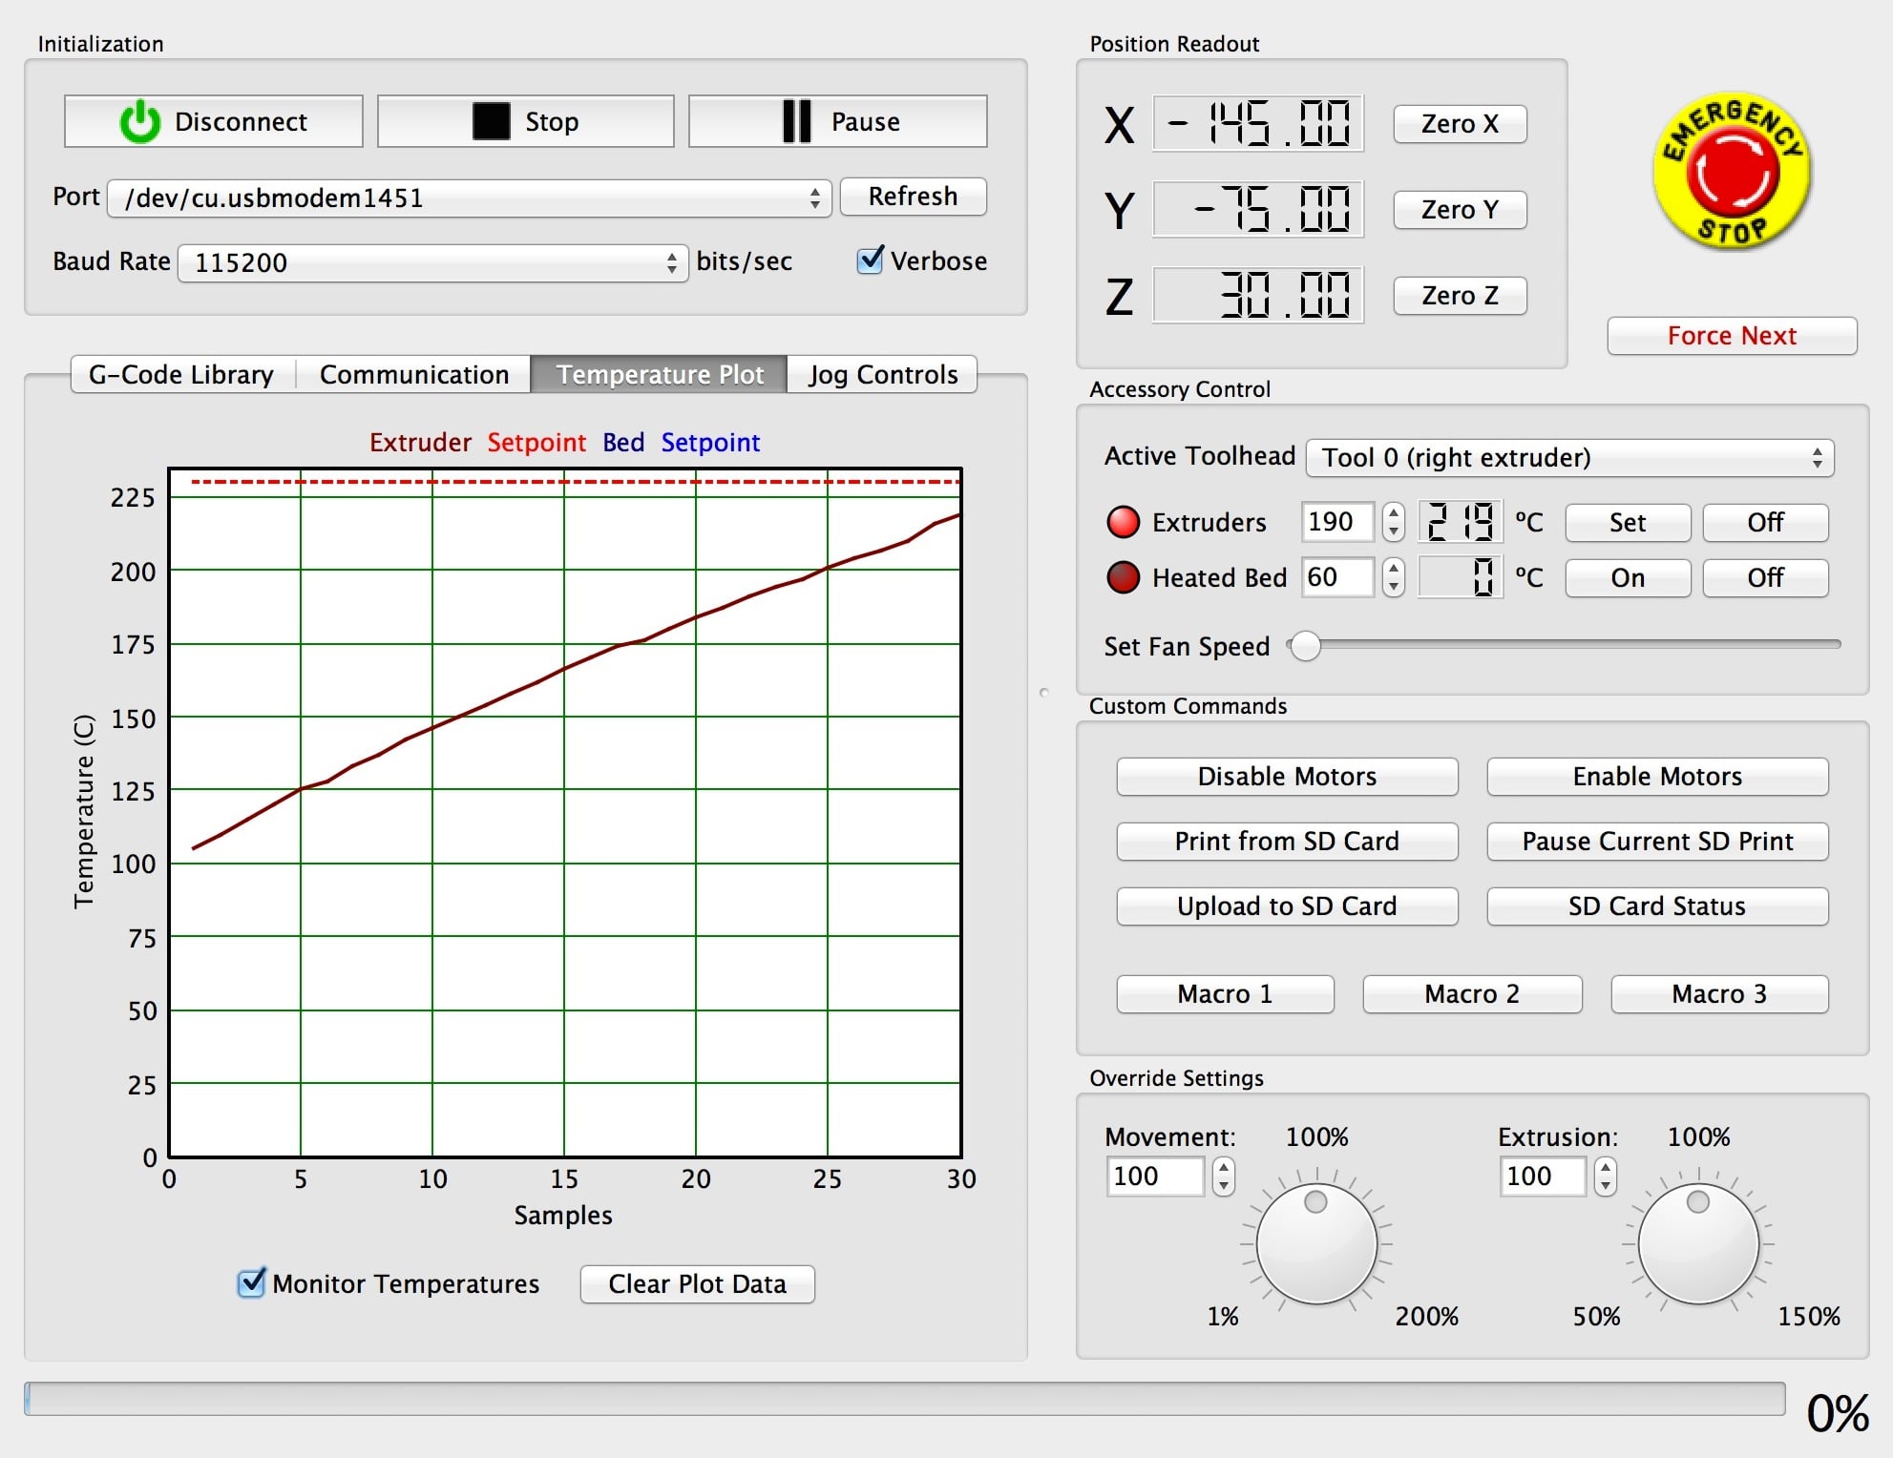This screenshot has height=1458, width=1893.
Task: Expand the Baud Rate dropdown
Action: point(432,262)
